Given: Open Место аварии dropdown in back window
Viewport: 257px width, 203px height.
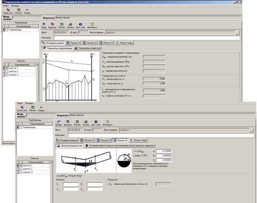Looking at the screenshot, I should point(237,32).
